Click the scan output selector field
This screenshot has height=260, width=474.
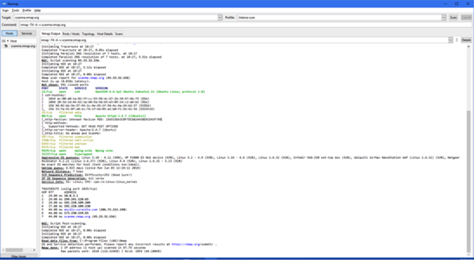point(244,40)
